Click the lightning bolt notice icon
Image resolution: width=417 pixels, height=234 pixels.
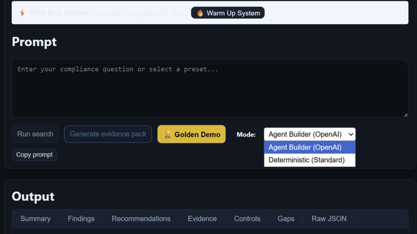(x=22, y=13)
